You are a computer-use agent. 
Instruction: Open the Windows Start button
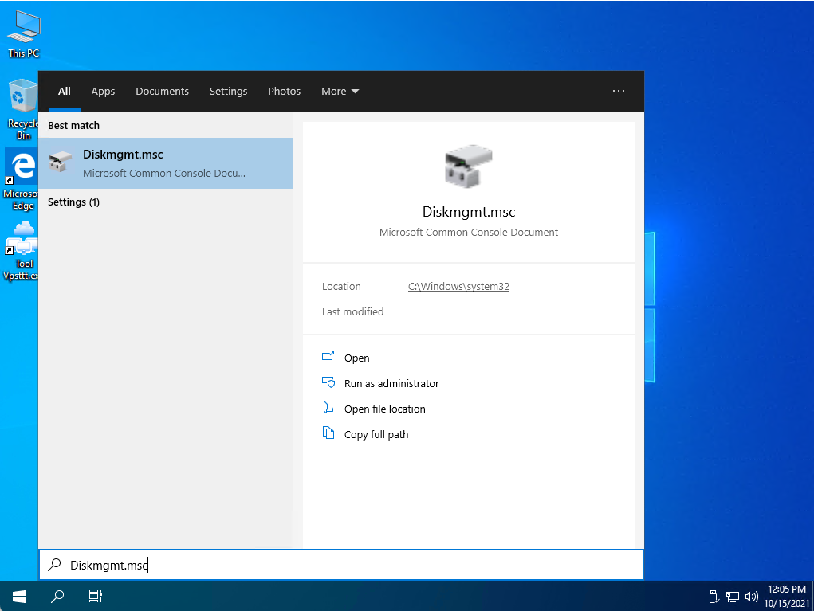click(18, 597)
